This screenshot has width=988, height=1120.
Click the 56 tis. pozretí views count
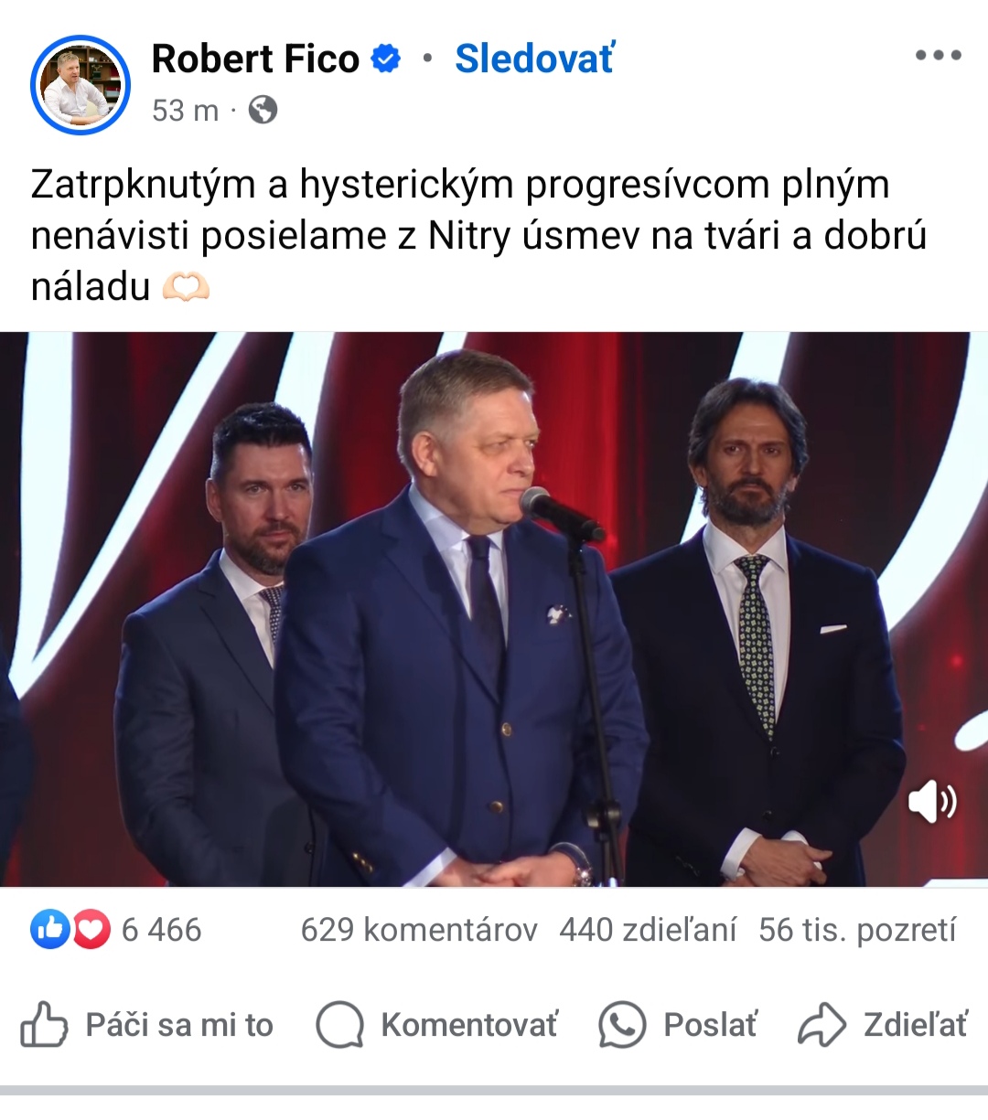point(857,930)
